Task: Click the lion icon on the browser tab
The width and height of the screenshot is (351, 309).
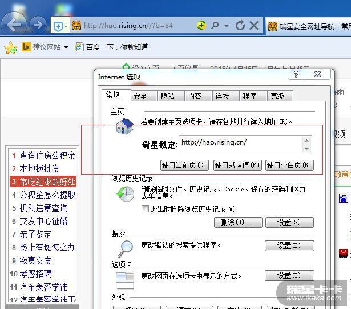Action: click(273, 26)
